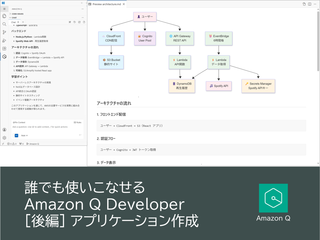The height and width of the screenshot is (240, 320).
Task: Toggle split editor layout button
Action: [x=309, y=4]
